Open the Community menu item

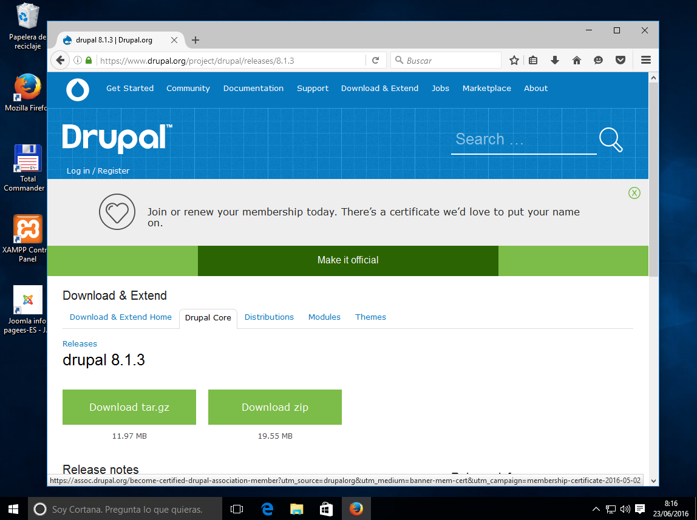tap(188, 89)
